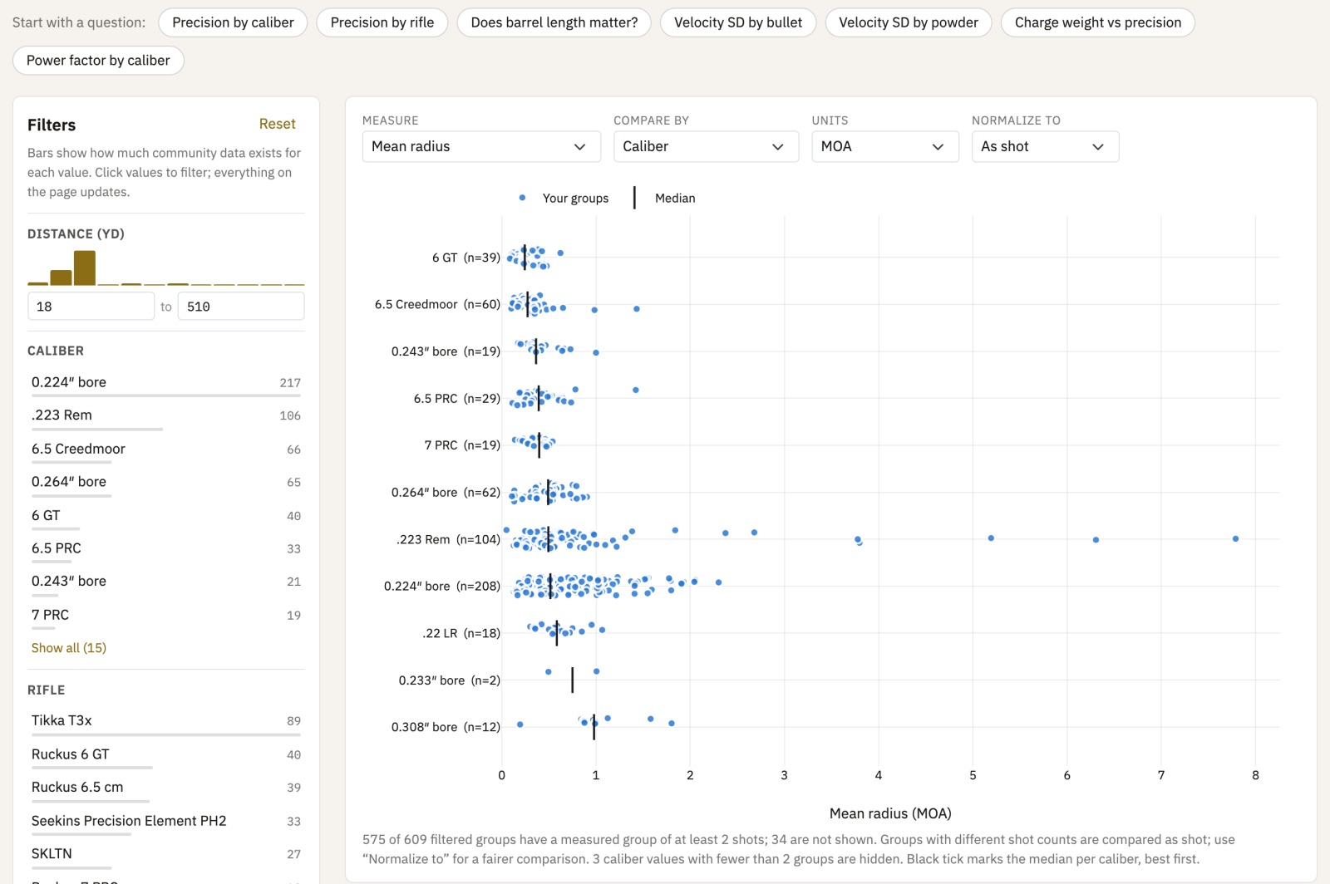Click the .223 Rem outlier point near 8 MOA
The width and height of the screenshot is (1330, 884).
[1235, 539]
